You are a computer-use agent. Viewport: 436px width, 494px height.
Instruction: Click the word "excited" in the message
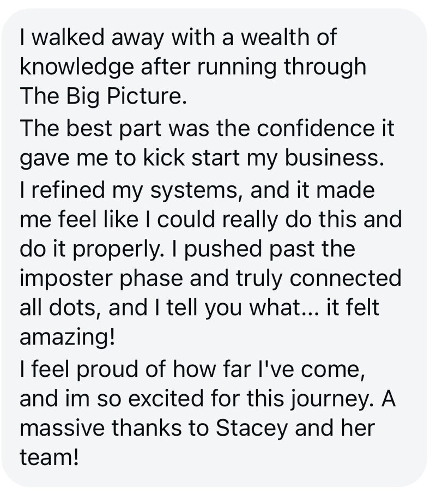(166, 398)
